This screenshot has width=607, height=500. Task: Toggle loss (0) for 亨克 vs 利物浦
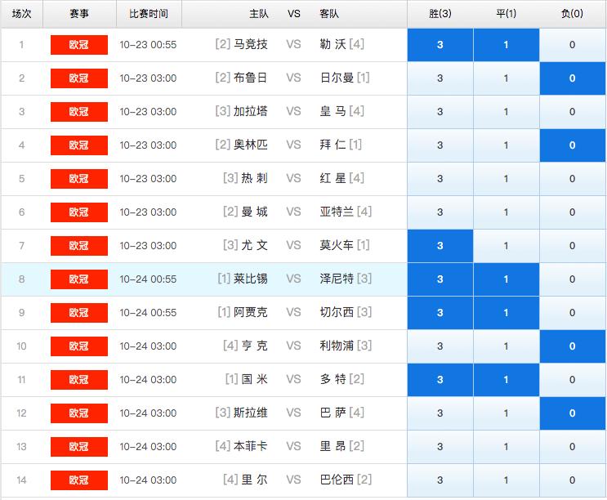[x=572, y=346]
